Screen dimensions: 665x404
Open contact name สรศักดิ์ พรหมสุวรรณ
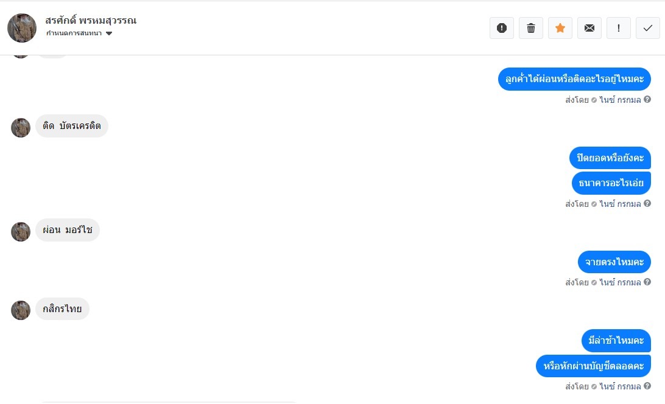pos(91,20)
